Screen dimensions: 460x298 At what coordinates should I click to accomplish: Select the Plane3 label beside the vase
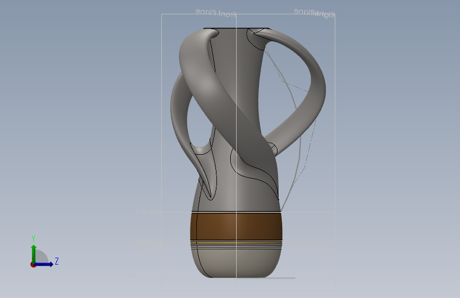coord(149,211)
